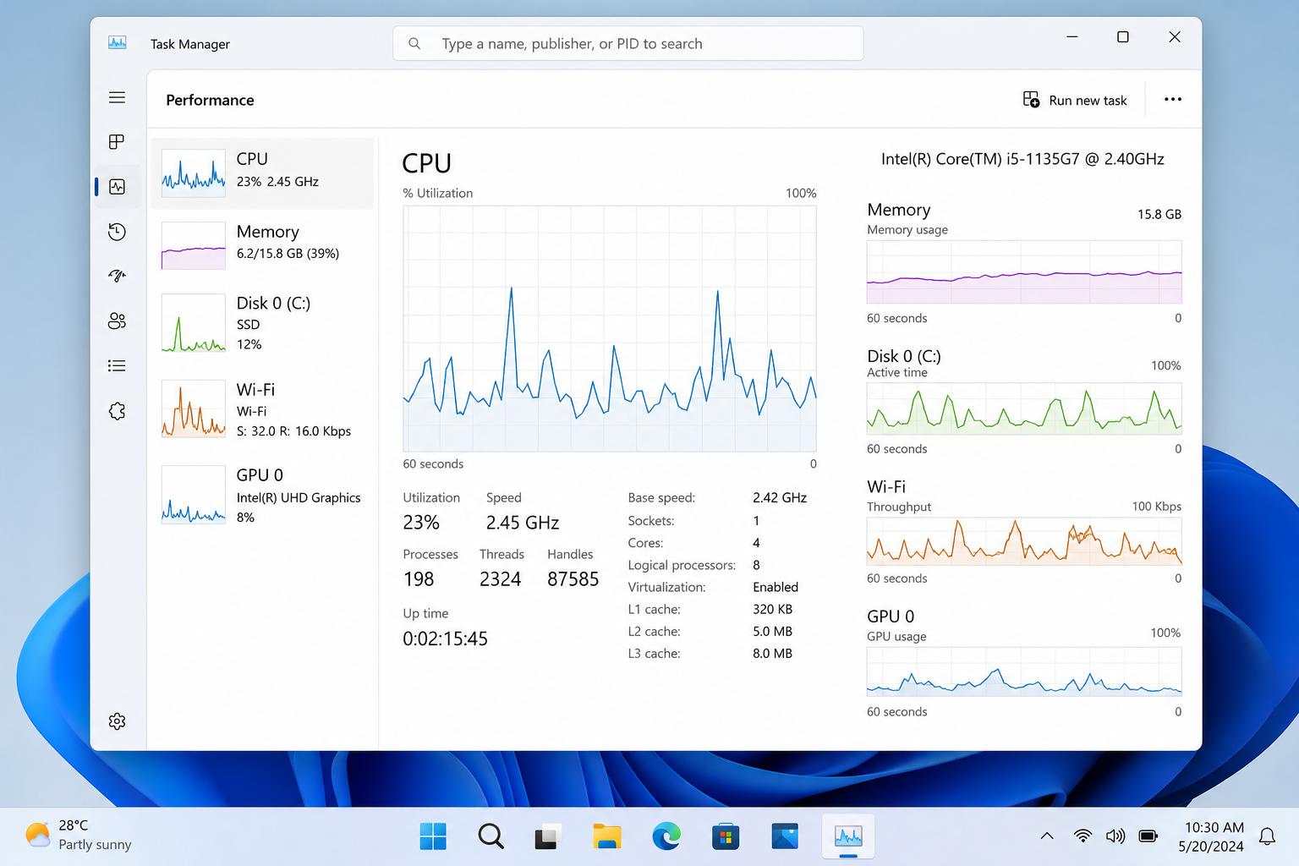Select the Memory resource entry

click(262, 244)
